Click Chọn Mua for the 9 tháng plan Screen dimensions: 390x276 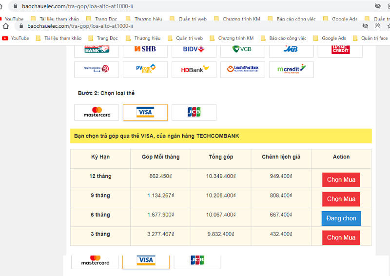click(x=341, y=199)
